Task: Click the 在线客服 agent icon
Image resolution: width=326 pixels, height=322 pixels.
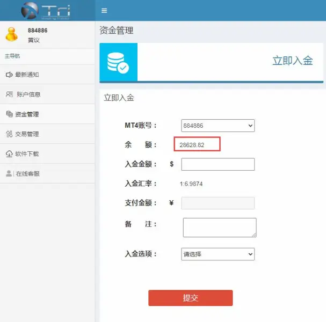Action: pyautogui.click(x=9, y=173)
